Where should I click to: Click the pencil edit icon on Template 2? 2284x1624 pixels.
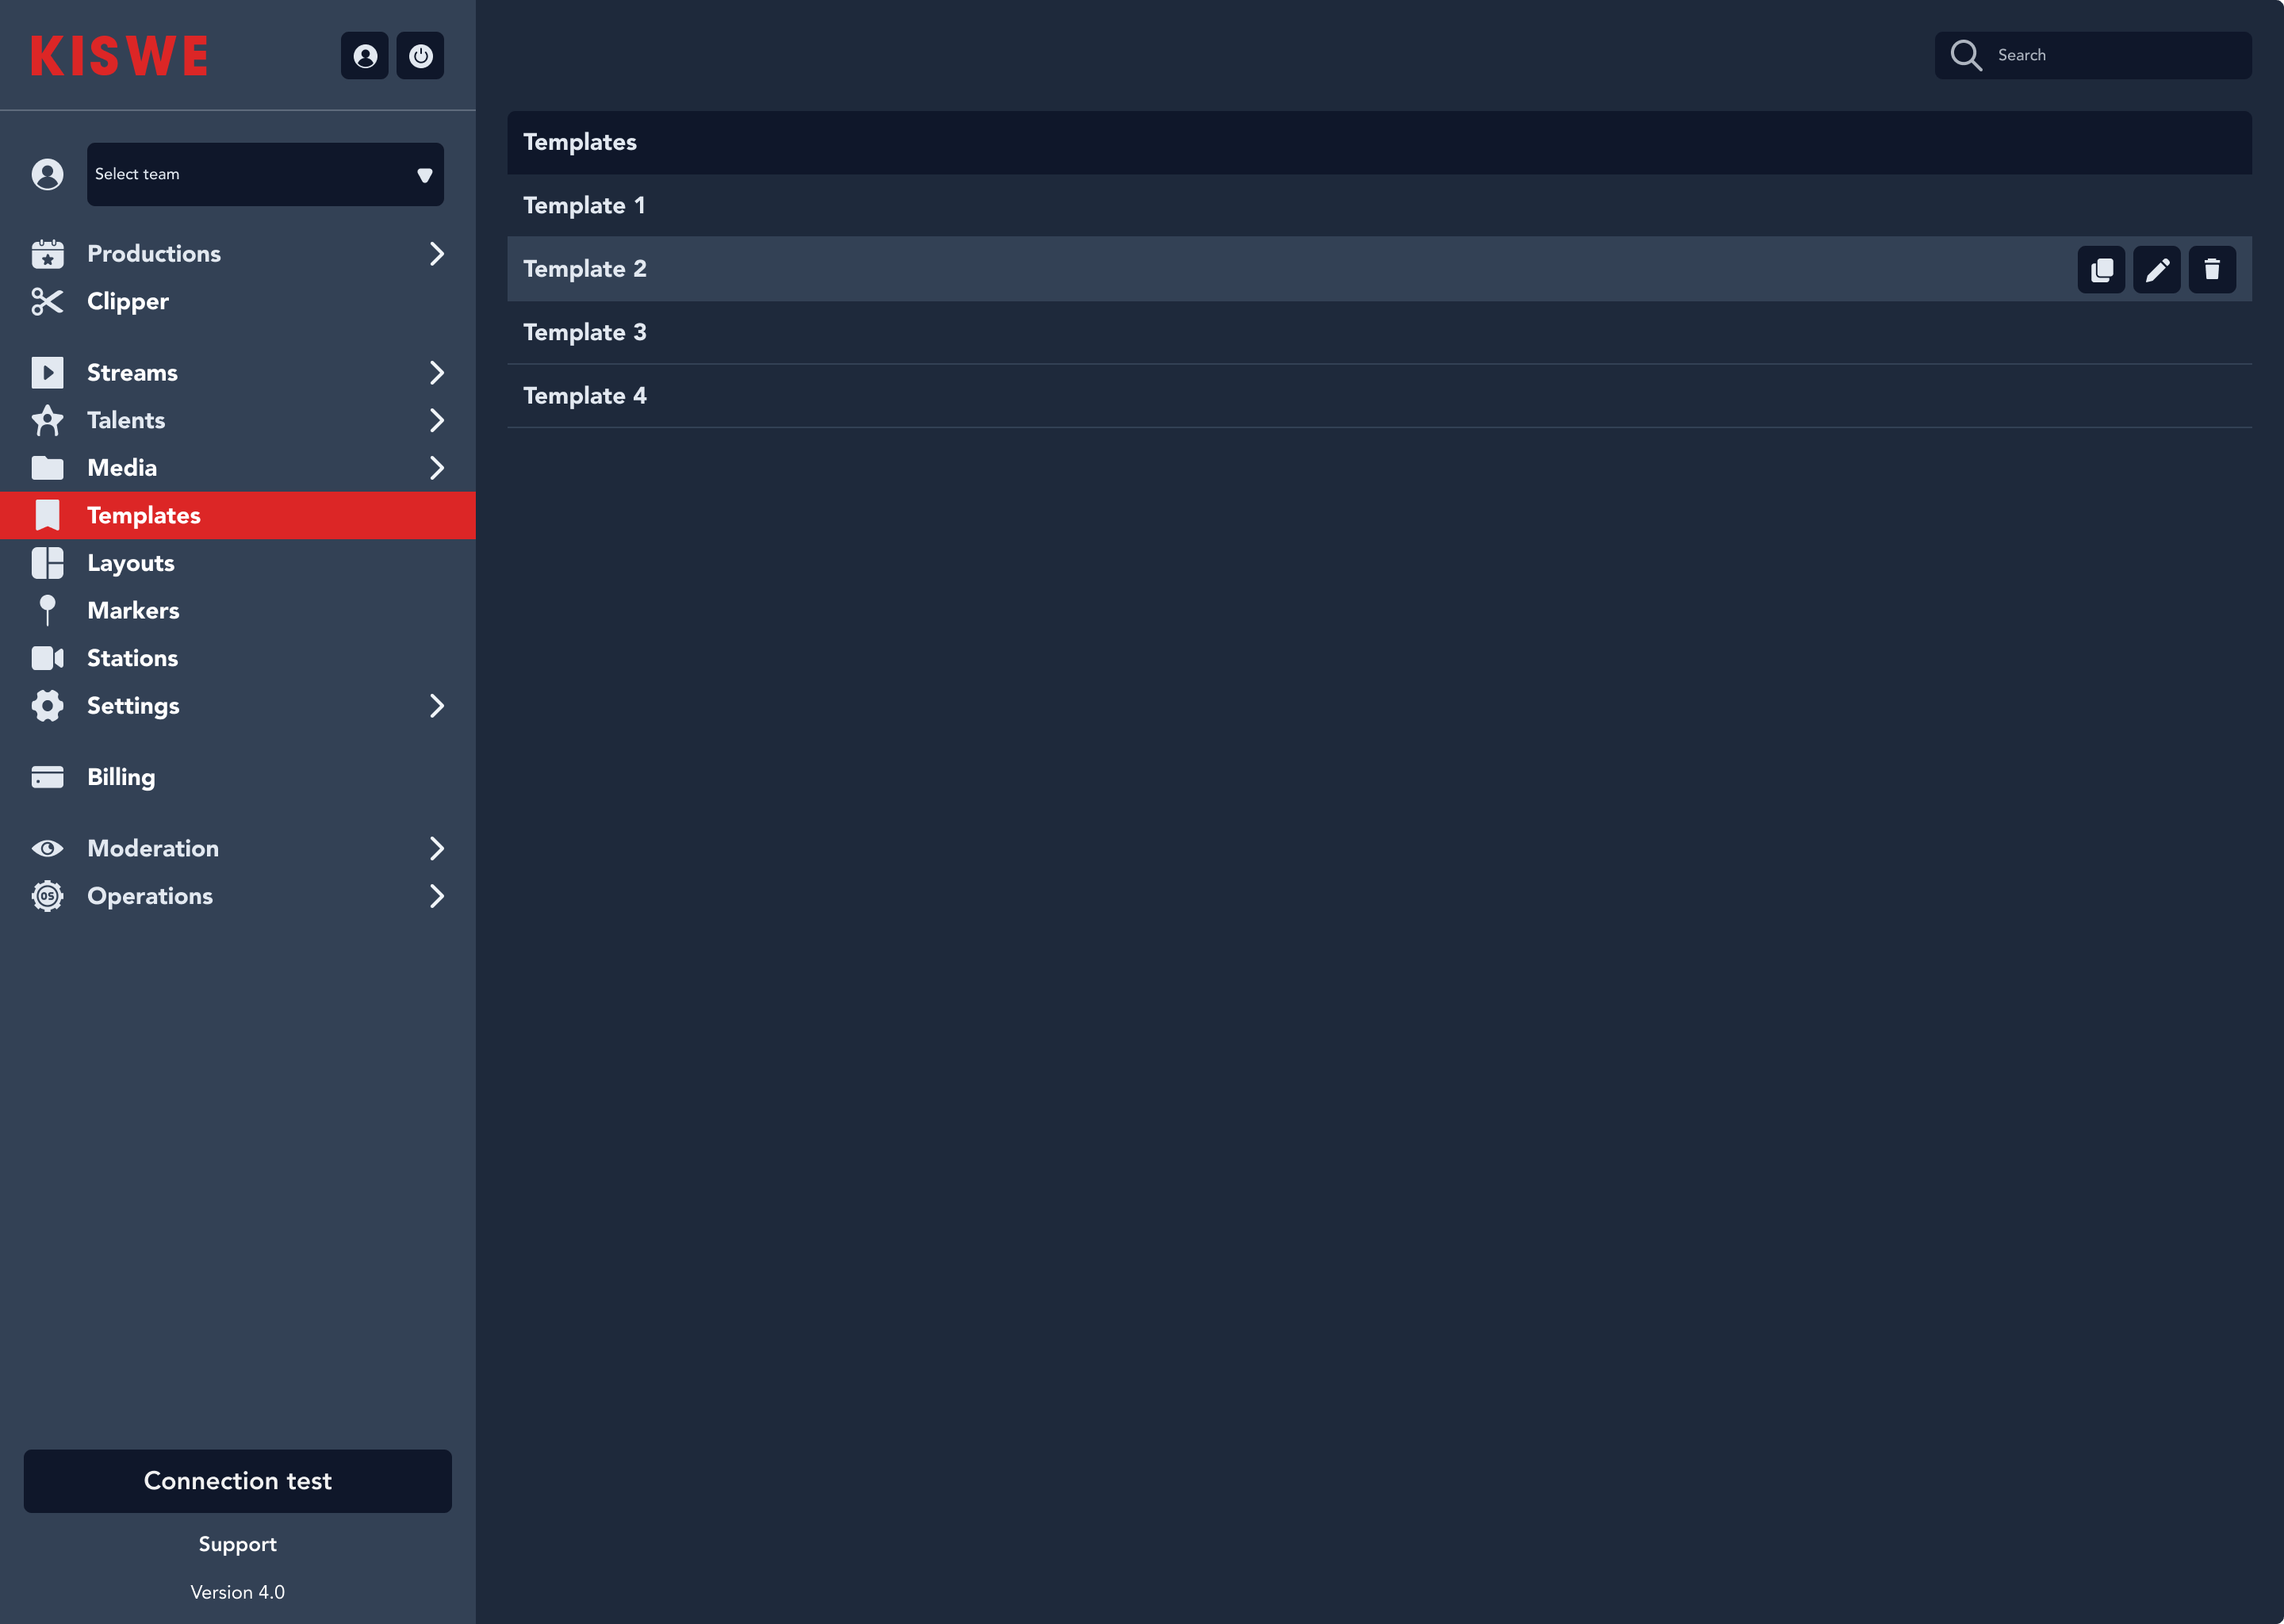click(x=2156, y=269)
